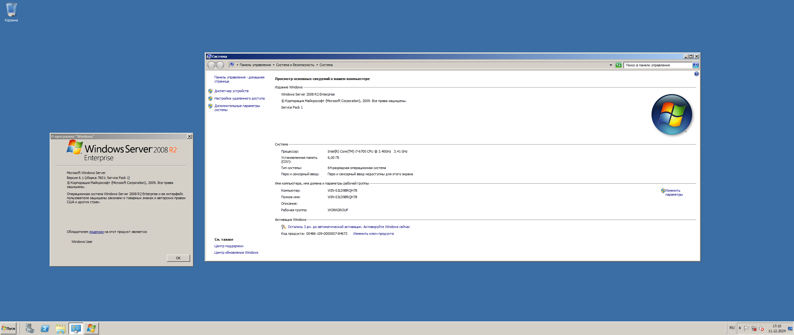Click the computer icon in the address bar
794x335 pixels.
[x=232, y=65]
